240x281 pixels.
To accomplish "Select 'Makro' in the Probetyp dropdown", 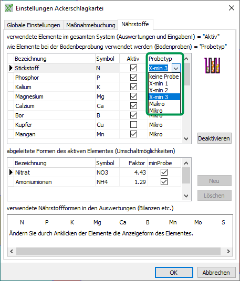I will 164,104.
